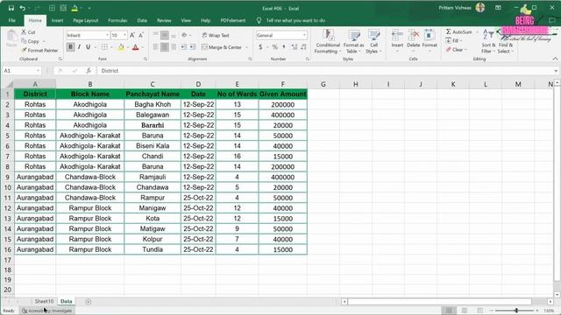Select row 17 header
Viewport: 561px width, 315px height.
[8, 260]
